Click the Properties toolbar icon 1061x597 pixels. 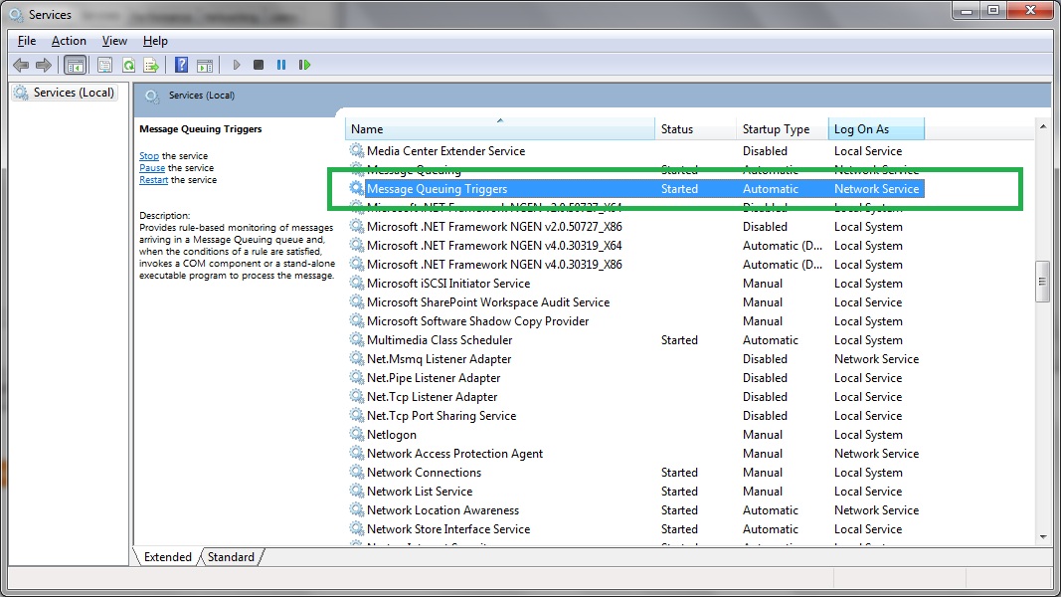[x=104, y=65]
